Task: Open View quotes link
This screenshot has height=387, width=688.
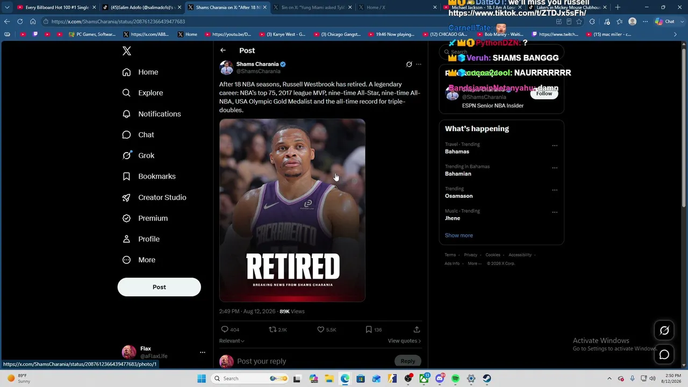Action: coord(404,341)
